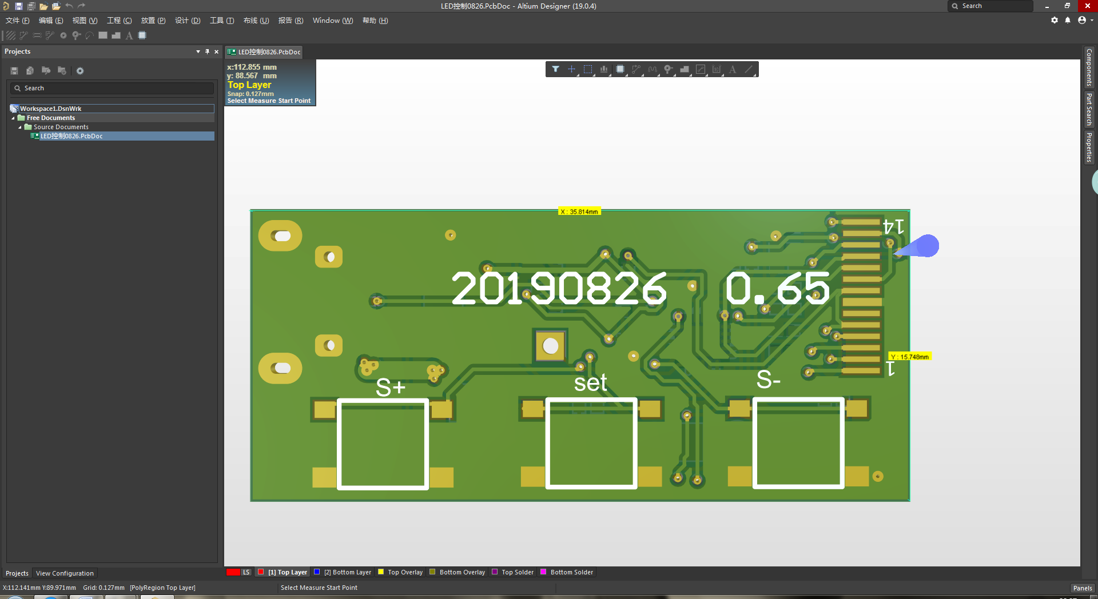Click the place dimension icon in the active bar
The height and width of the screenshot is (599, 1098).
coord(717,69)
